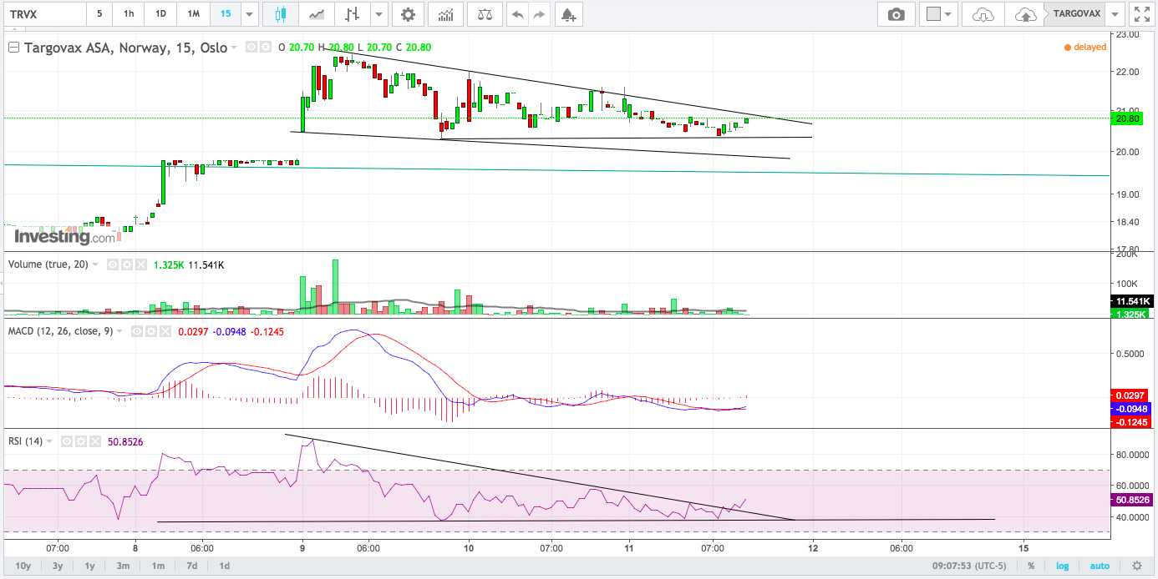
Task: Save the chart layout to the cloud
Action: (1024, 14)
